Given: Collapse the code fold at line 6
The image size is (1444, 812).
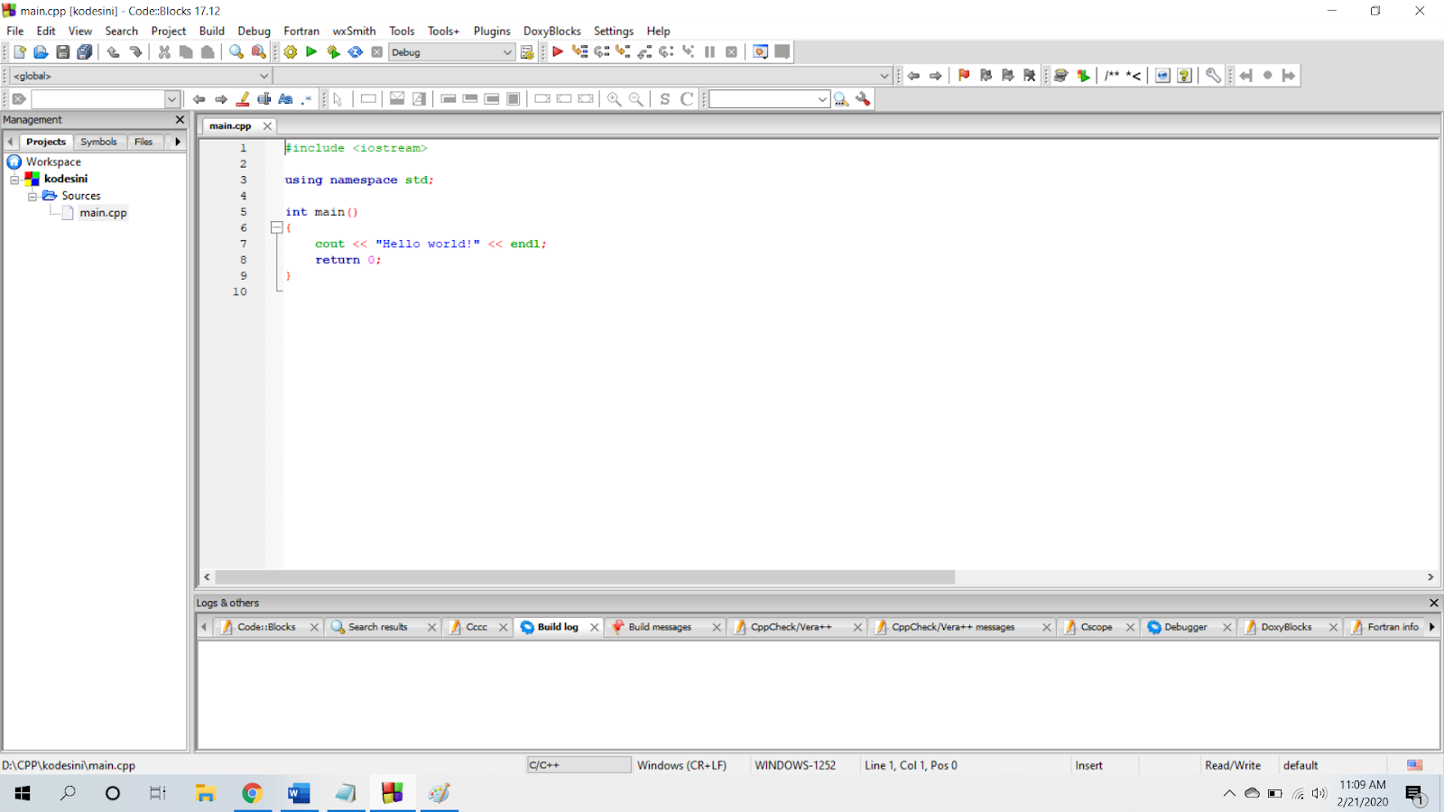Looking at the screenshot, I should pyautogui.click(x=277, y=228).
